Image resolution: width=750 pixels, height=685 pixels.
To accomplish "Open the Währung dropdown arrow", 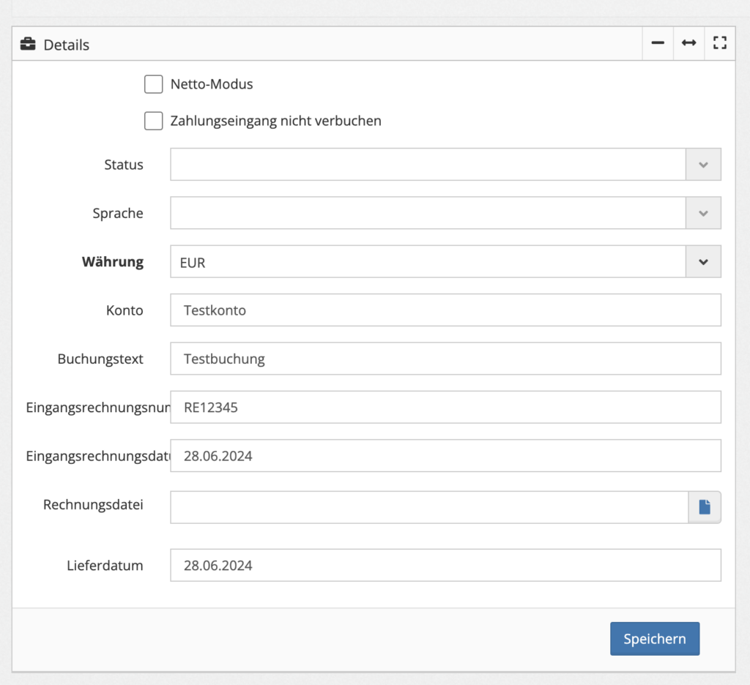I will (x=703, y=262).
